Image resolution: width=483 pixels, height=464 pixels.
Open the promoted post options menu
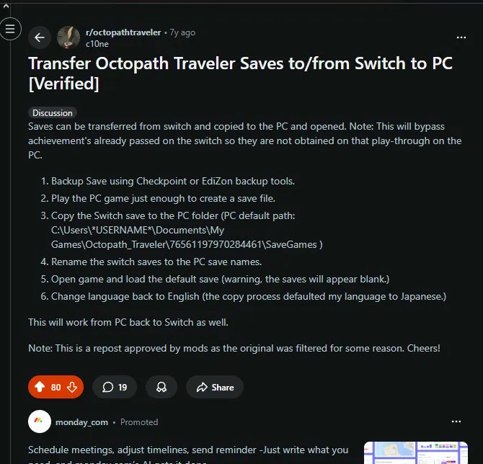456,421
